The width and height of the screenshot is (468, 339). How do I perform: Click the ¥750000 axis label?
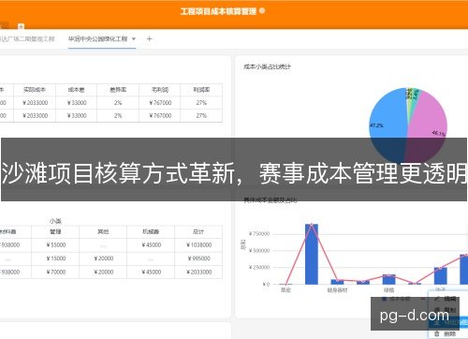point(259,234)
